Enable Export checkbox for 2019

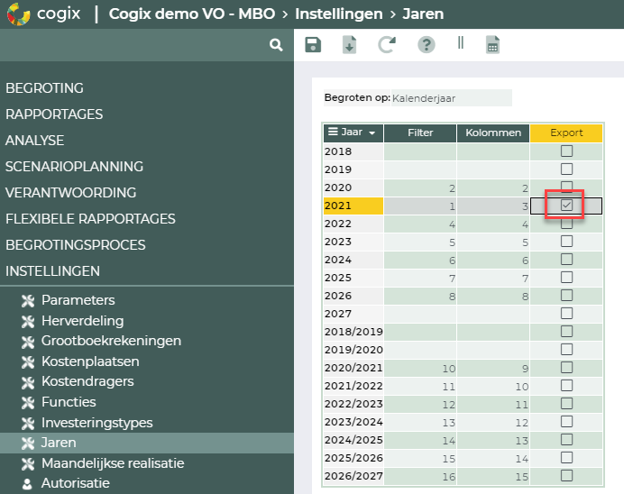(566, 169)
